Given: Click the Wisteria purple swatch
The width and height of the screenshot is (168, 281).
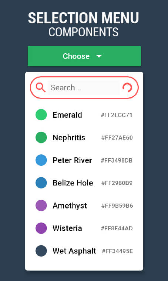Looking at the screenshot, I should (x=41, y=228).
